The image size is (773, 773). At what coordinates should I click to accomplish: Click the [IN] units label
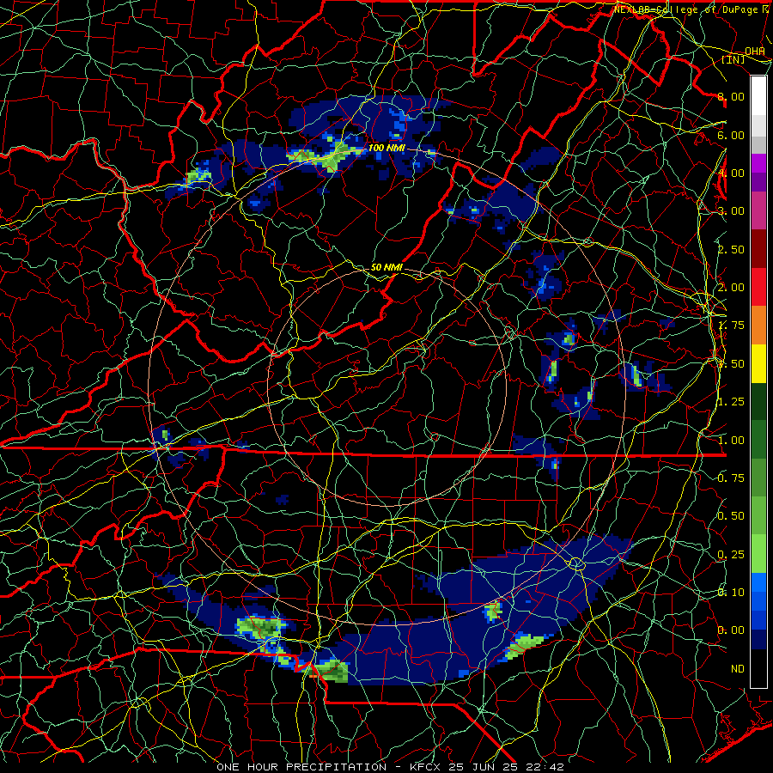click(x=733, y=59)
